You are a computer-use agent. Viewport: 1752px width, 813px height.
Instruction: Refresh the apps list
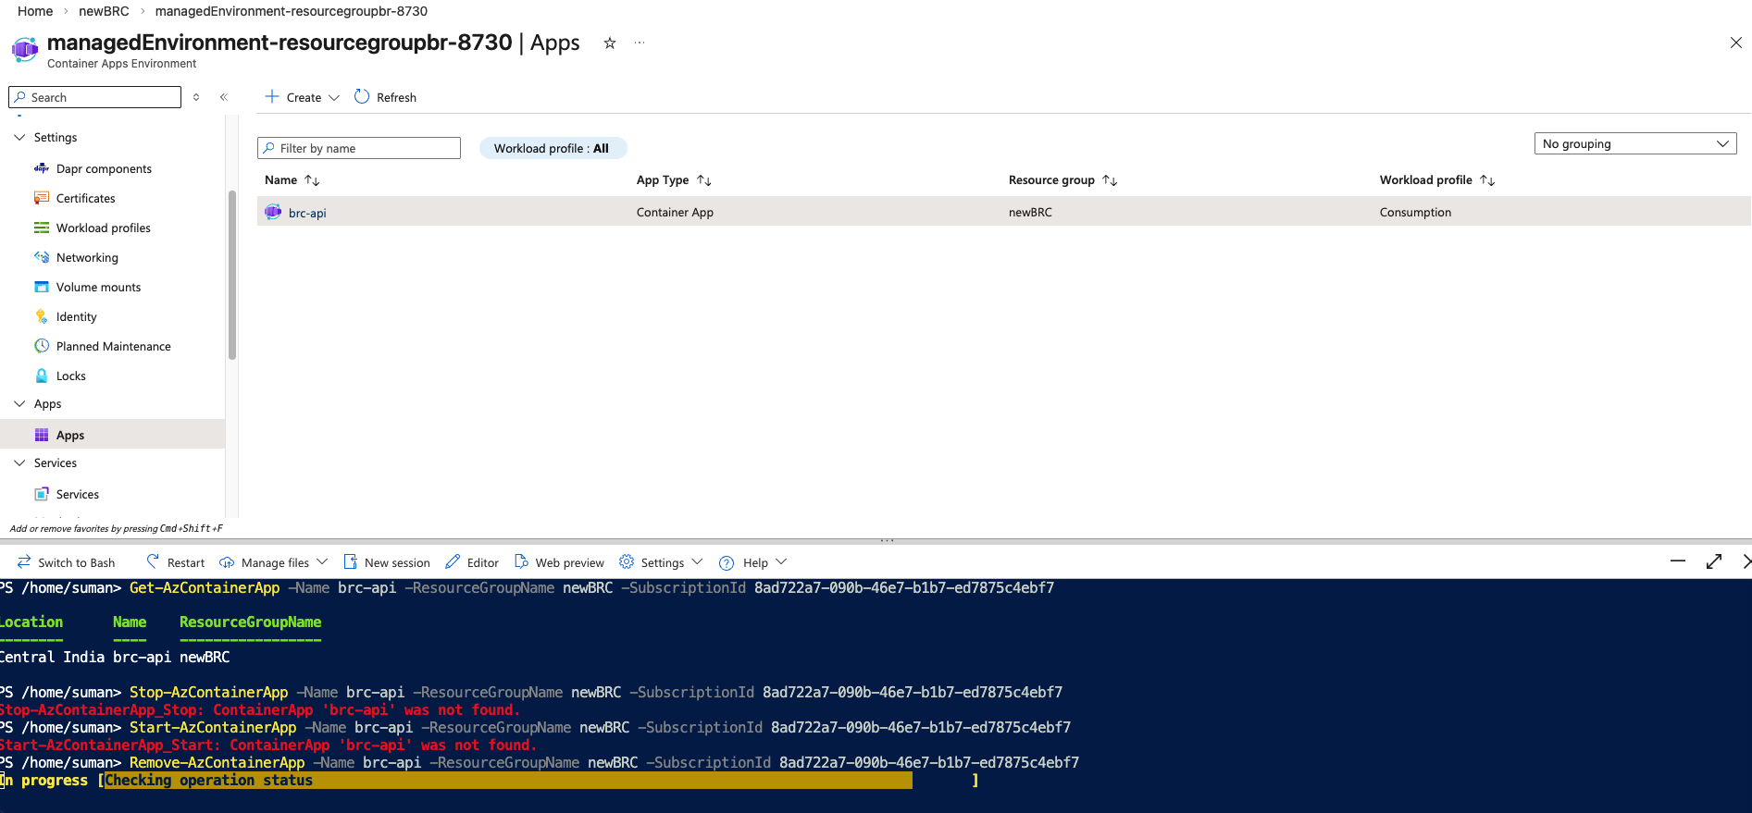[x=386, y=97]
